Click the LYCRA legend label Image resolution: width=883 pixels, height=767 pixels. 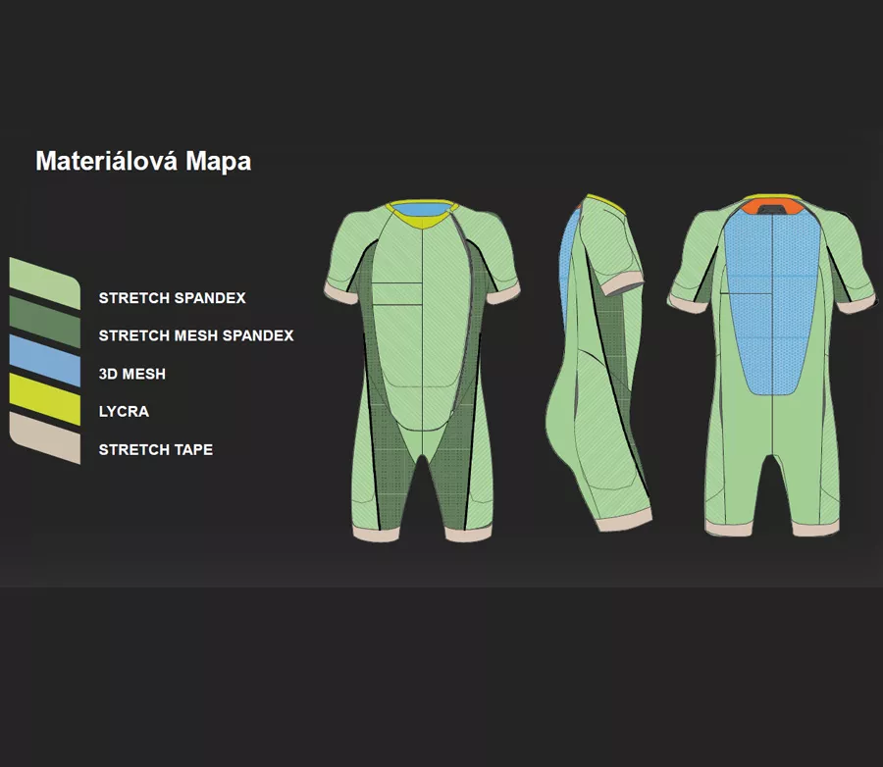(x=124, y=412)
